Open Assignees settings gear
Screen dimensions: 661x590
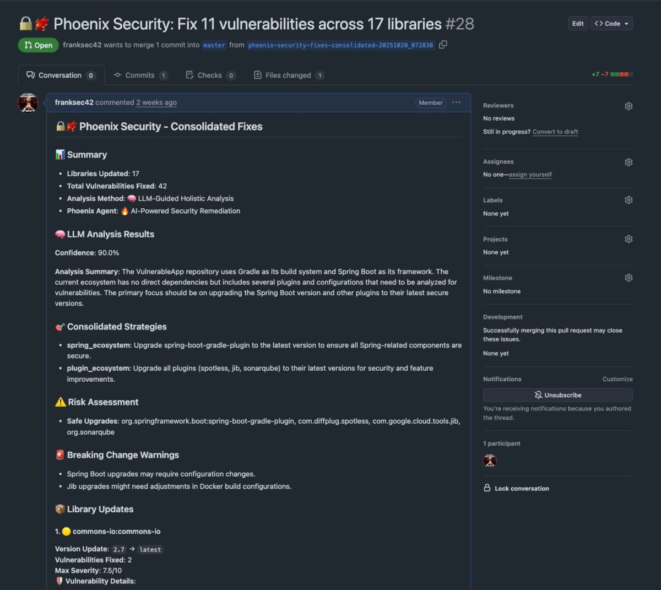[x=629, y=162]
